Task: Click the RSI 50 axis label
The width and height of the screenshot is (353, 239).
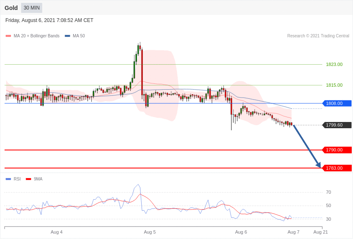Action: click(x=328, y=205)
